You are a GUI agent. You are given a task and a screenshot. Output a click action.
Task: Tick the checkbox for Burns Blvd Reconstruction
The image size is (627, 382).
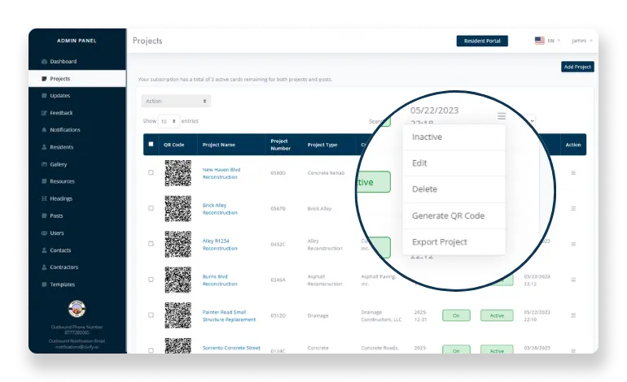pos(151,279)
